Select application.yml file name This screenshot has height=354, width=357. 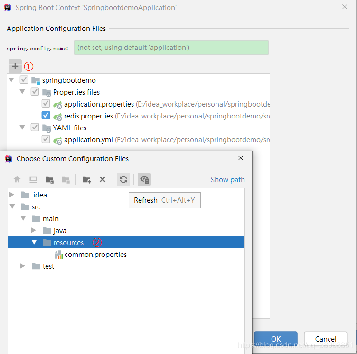coord(88,140)
